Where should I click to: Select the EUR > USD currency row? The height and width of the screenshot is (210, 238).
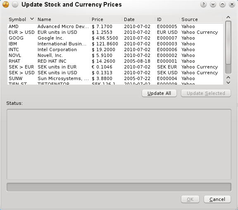[x=115, y=32]
